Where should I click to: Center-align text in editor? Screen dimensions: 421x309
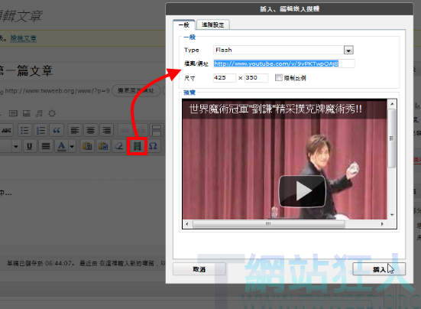tap(90, 131)
